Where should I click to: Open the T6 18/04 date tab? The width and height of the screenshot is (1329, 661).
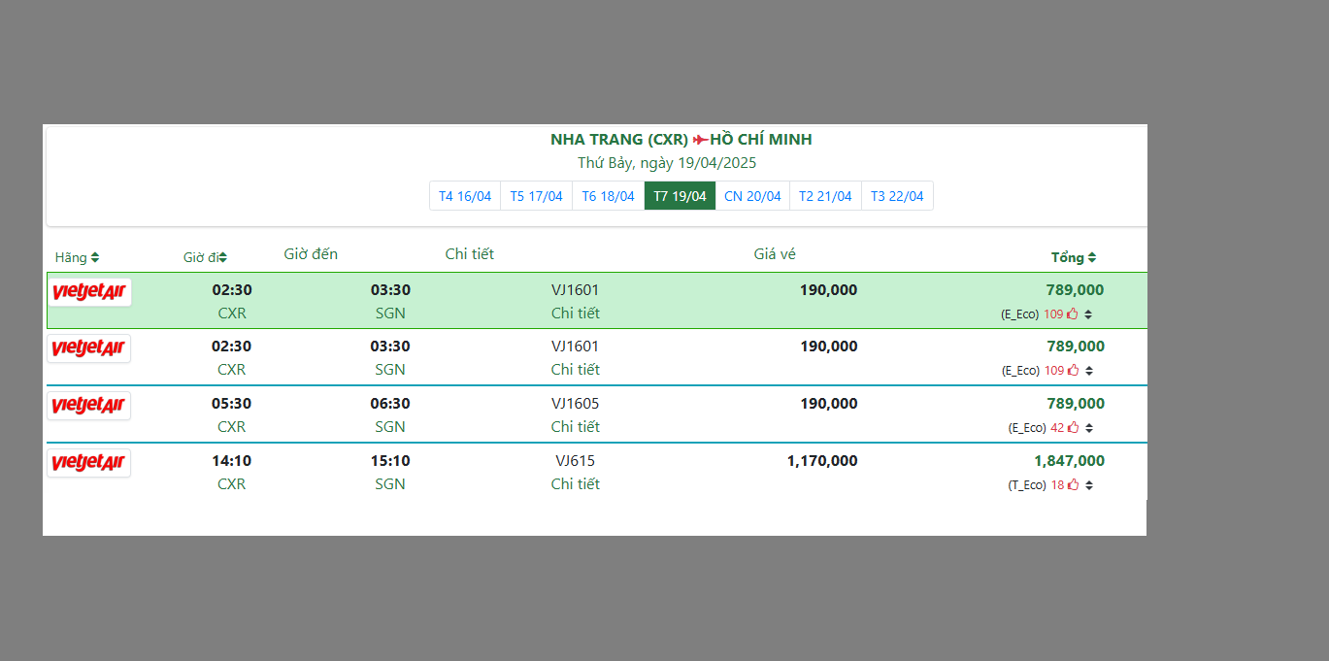tap(608, 196)
